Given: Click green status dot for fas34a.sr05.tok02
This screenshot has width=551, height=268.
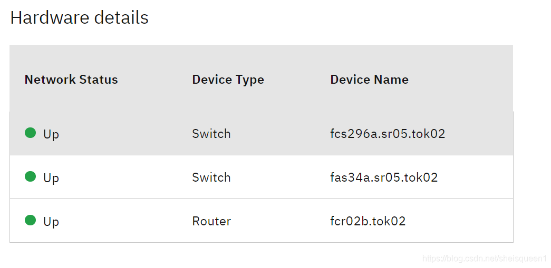Looking at the screenshot, I should tap(30, 177).
